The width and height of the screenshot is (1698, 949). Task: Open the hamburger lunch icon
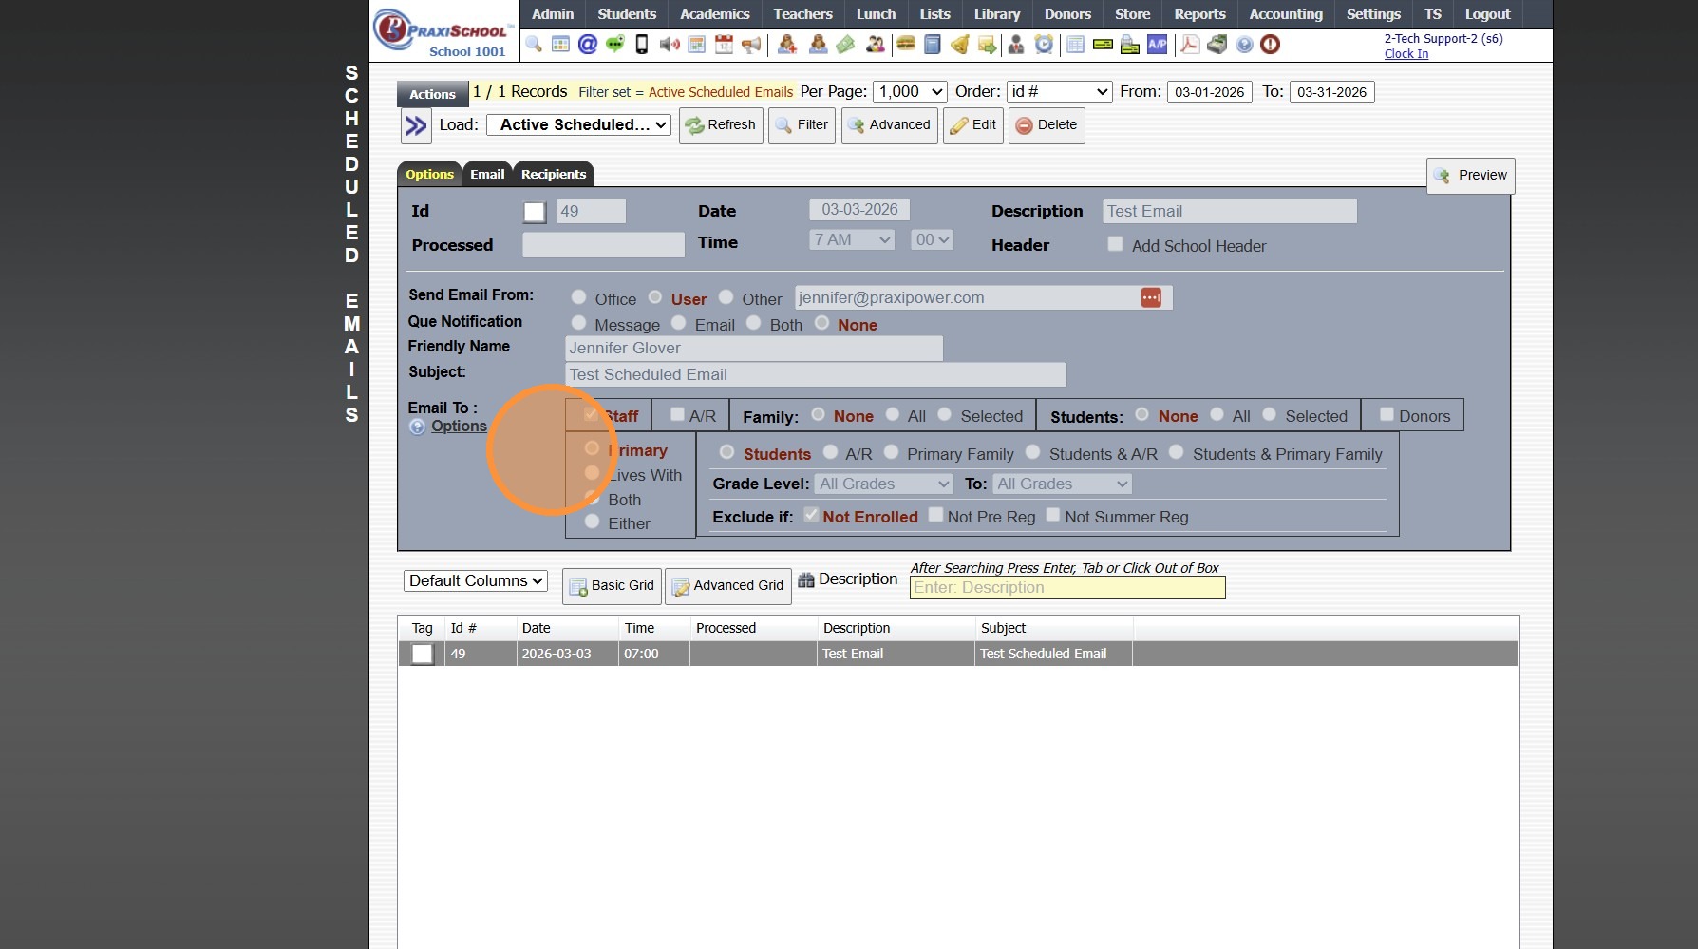906,44
